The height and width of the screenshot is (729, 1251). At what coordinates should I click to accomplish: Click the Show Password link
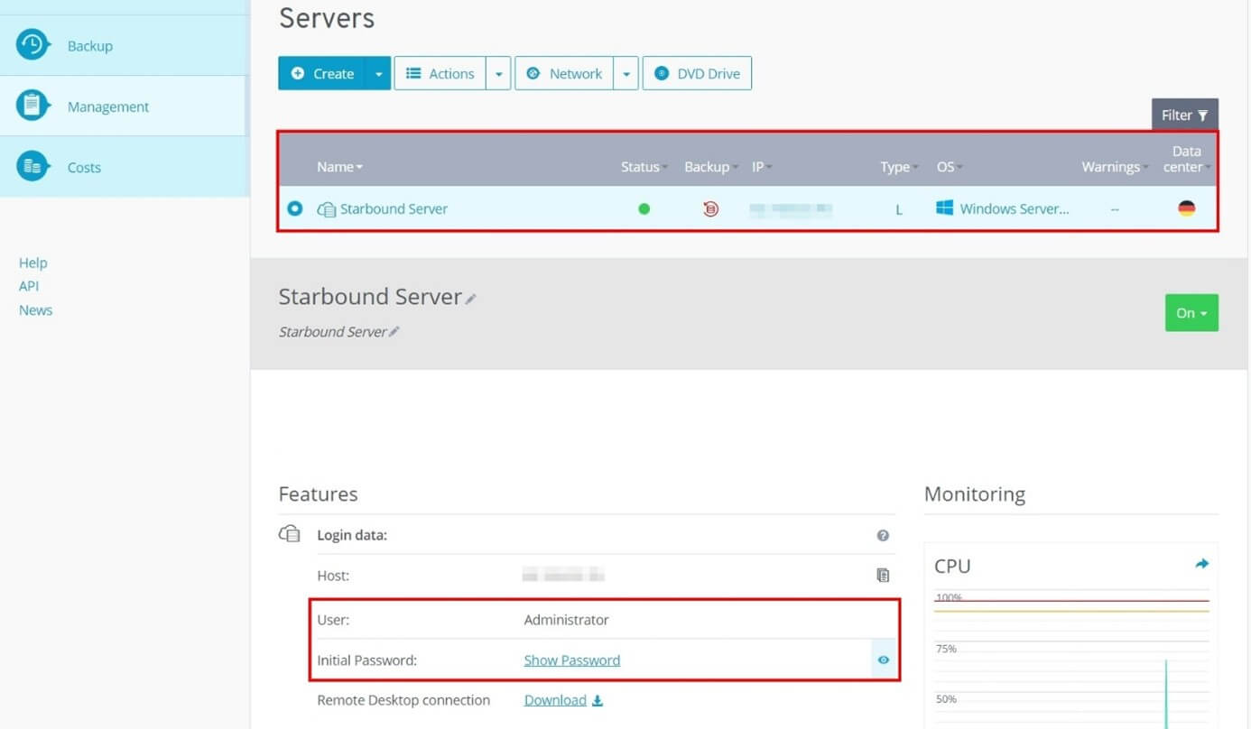pyautogui.click(x=572, y=660)
